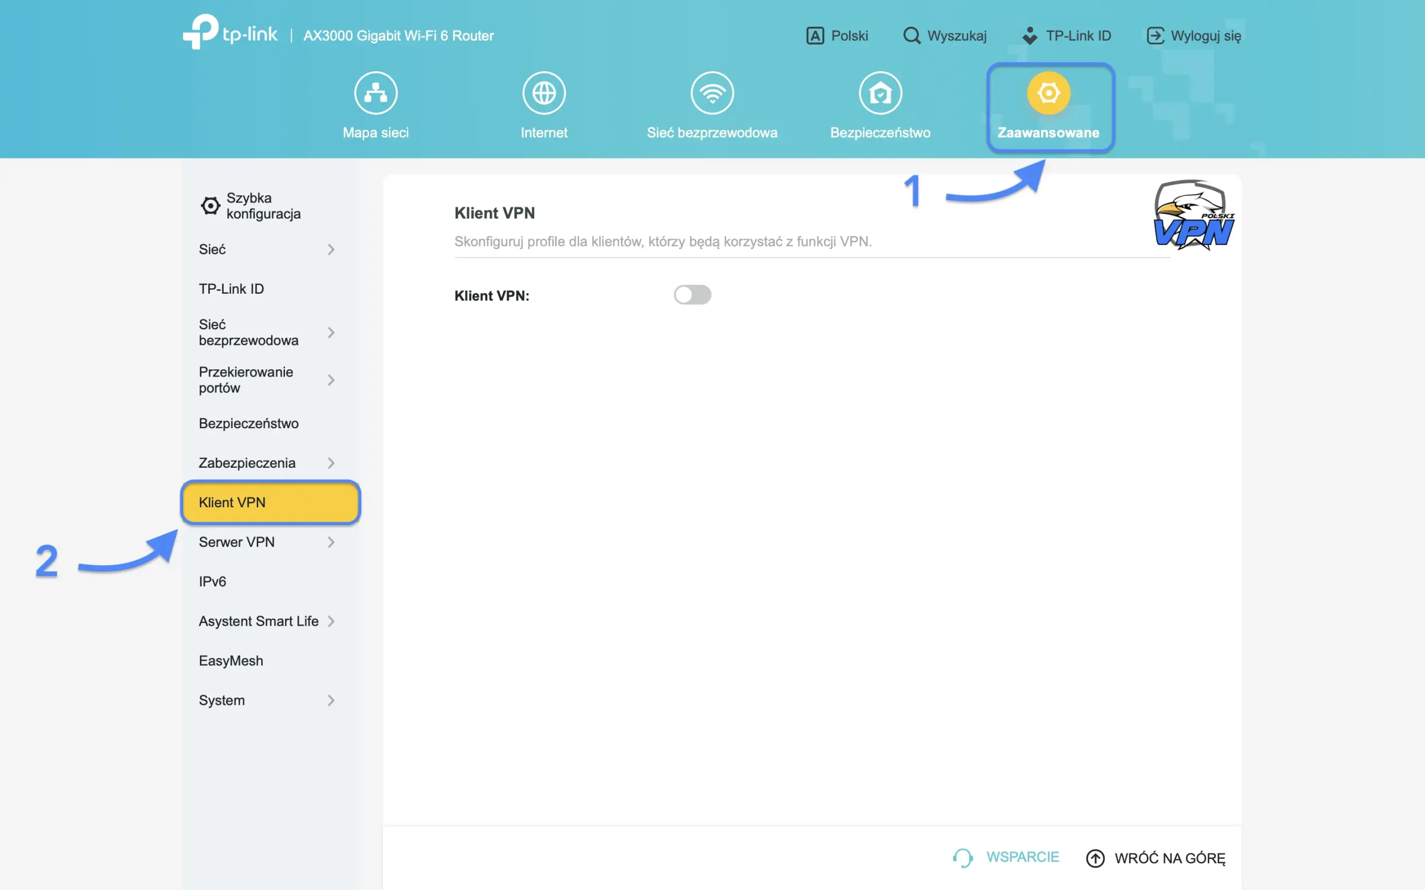1425x890 pixels.
Task: Enable the Klient VPN toggle switch
Action: point(693,294)
